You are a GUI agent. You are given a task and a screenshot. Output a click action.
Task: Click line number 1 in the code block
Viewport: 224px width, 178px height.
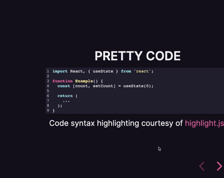click(48, 71)
